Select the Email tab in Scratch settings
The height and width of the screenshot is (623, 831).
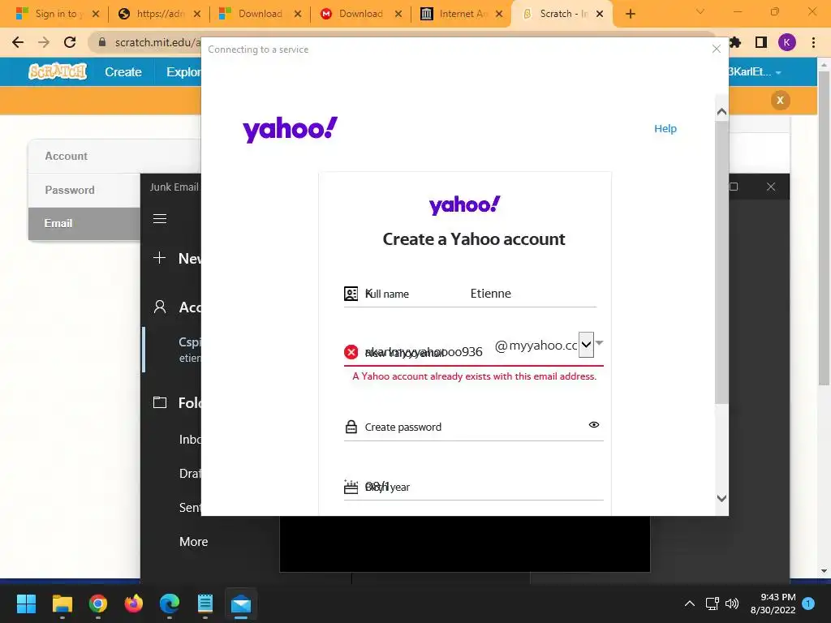(x=84, y=224)
